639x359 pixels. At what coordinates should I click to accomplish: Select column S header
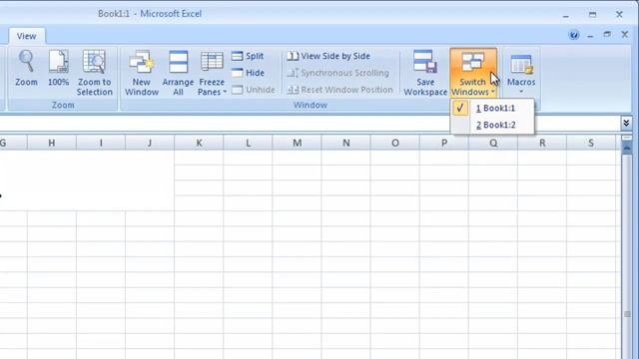click(x=591, y=143)
